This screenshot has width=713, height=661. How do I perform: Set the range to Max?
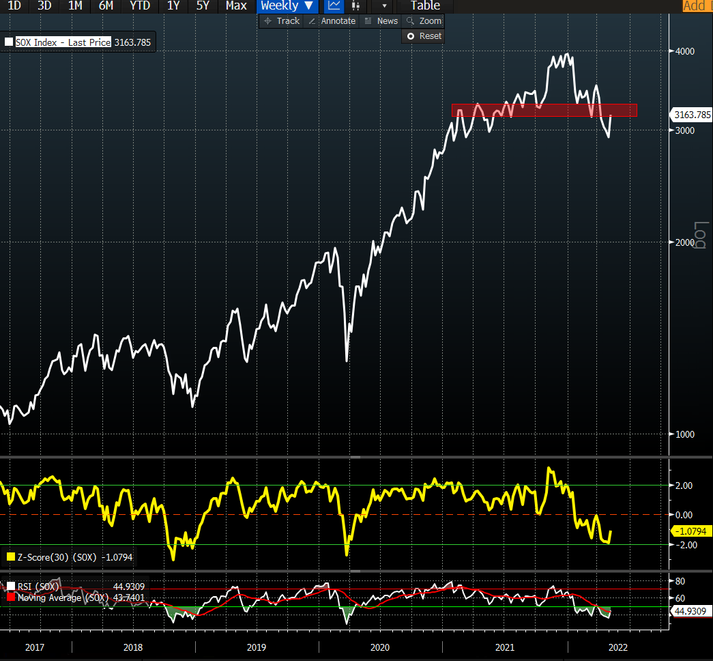236,6
